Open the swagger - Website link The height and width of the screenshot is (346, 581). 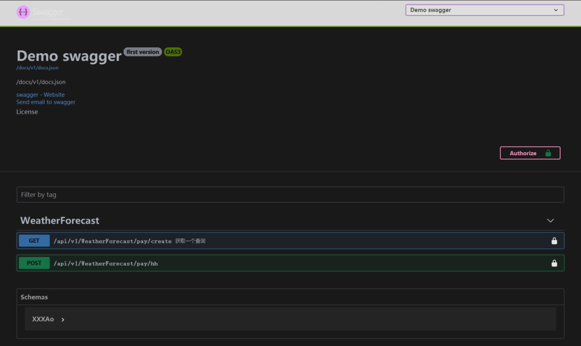tap(40, 95)
